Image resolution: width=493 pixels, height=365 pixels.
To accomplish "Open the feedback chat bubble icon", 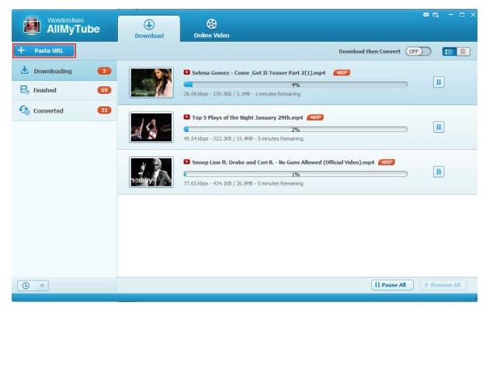I will click(x=426, y=15).
